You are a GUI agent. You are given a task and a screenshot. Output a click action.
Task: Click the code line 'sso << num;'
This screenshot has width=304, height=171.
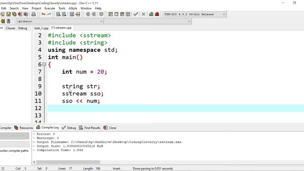point(81,101)
